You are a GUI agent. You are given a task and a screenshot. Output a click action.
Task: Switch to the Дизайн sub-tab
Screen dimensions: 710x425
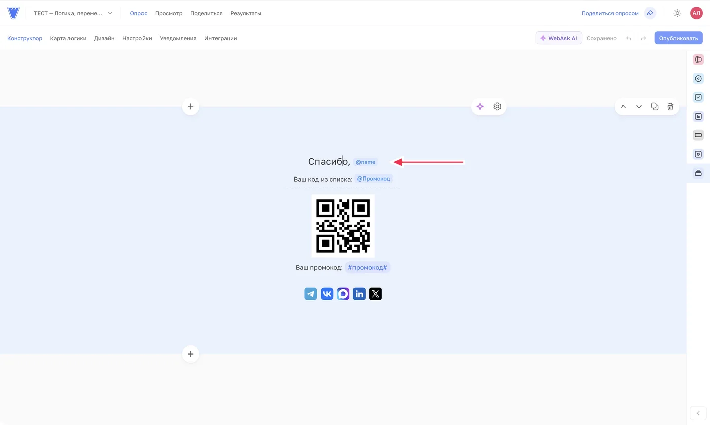pos(104,38)
